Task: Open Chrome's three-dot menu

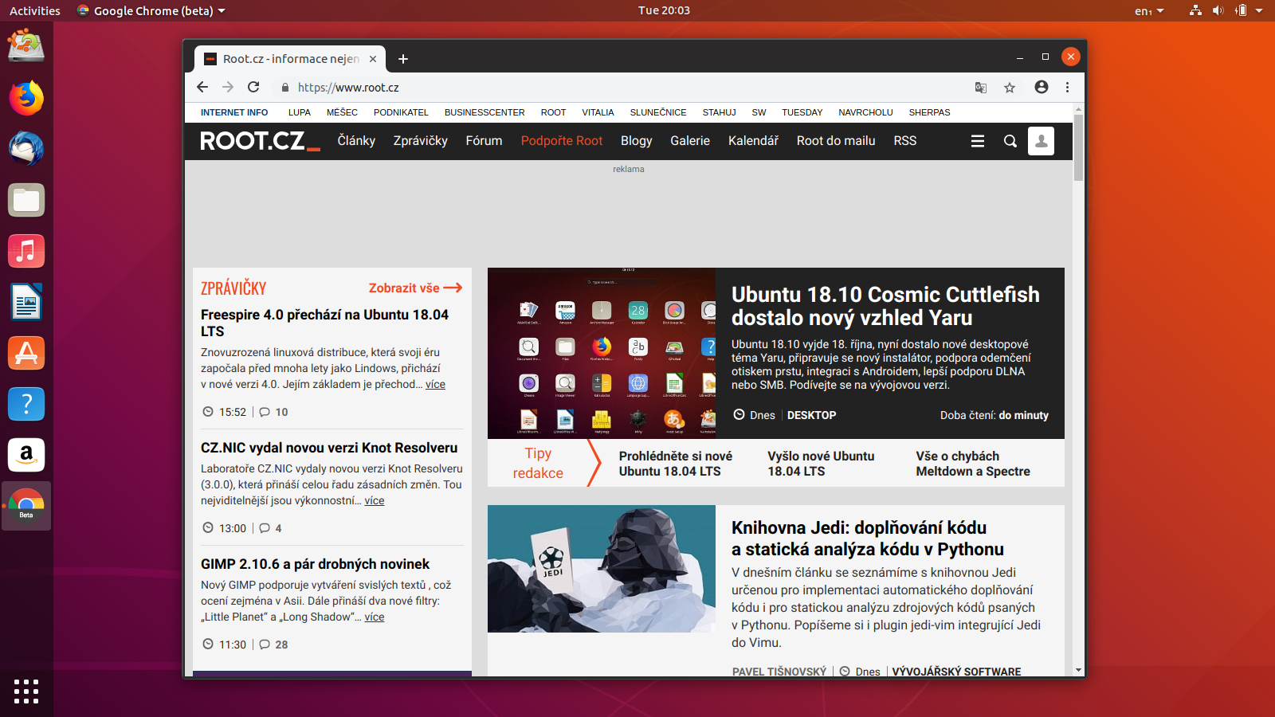Action: coord(1067,87)
